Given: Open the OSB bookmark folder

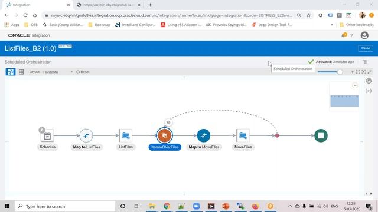Looking at the screenshot, I should [x=31, y=25].
